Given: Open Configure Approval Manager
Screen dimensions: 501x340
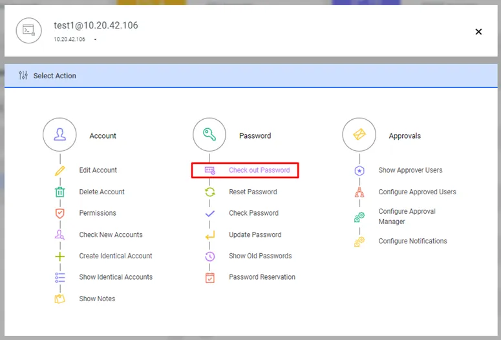Looking at the screenshot, I should pyautogui.click(x=407, y=216).
